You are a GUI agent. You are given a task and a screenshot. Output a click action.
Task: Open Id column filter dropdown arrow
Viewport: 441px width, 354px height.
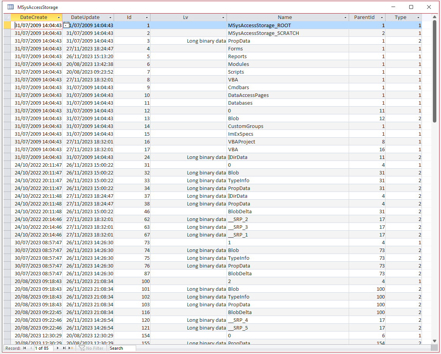pos(147,17)
